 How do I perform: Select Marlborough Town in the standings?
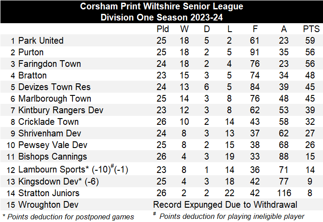[55, 99]
